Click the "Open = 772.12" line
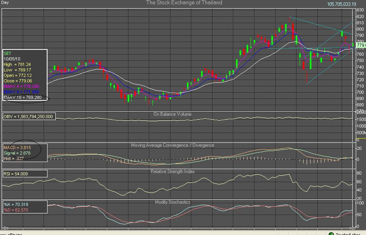 tap(18, 76)
